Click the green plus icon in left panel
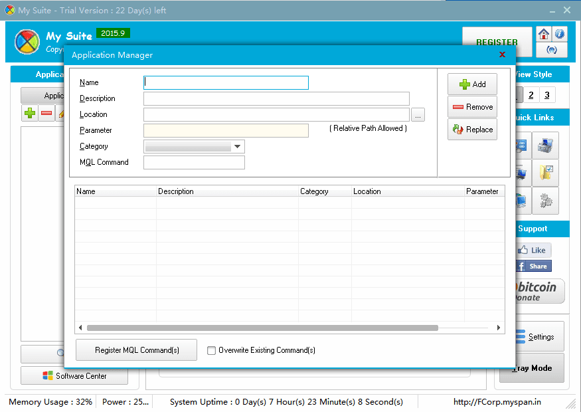The height and width of the screenshot is (412, 581). coord(30,113)
